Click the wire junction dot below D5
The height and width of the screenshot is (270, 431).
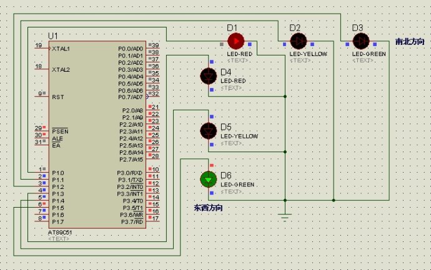[x=285, y=152]
